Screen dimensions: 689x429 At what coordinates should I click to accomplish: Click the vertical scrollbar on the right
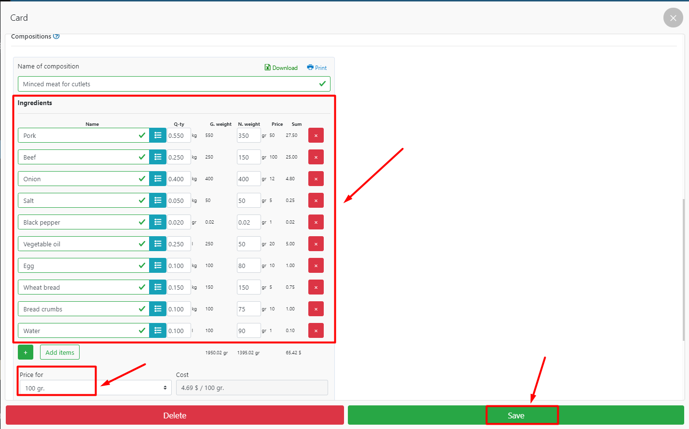click(x=684, y=270)
